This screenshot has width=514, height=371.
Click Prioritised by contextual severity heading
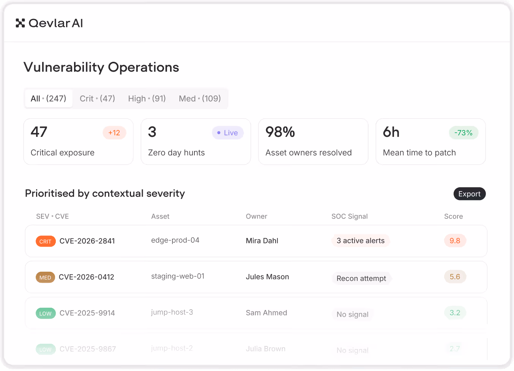pos(105,193)
